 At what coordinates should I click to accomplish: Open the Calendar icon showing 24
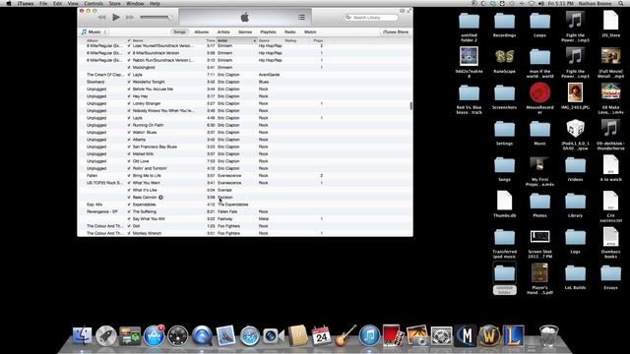coord(321,335)
